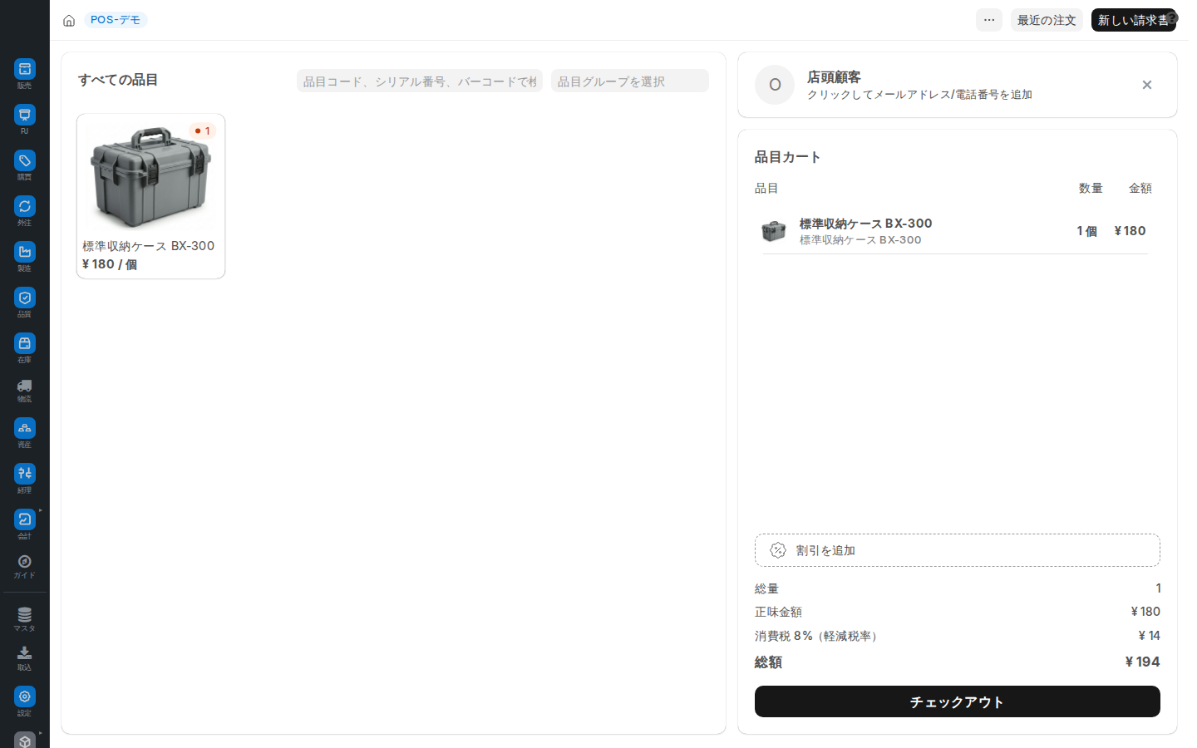Viewport: 1197px width, 748px height.
Task: Open the 会計 (Accounting) module icon
Action: click(25, 519)
